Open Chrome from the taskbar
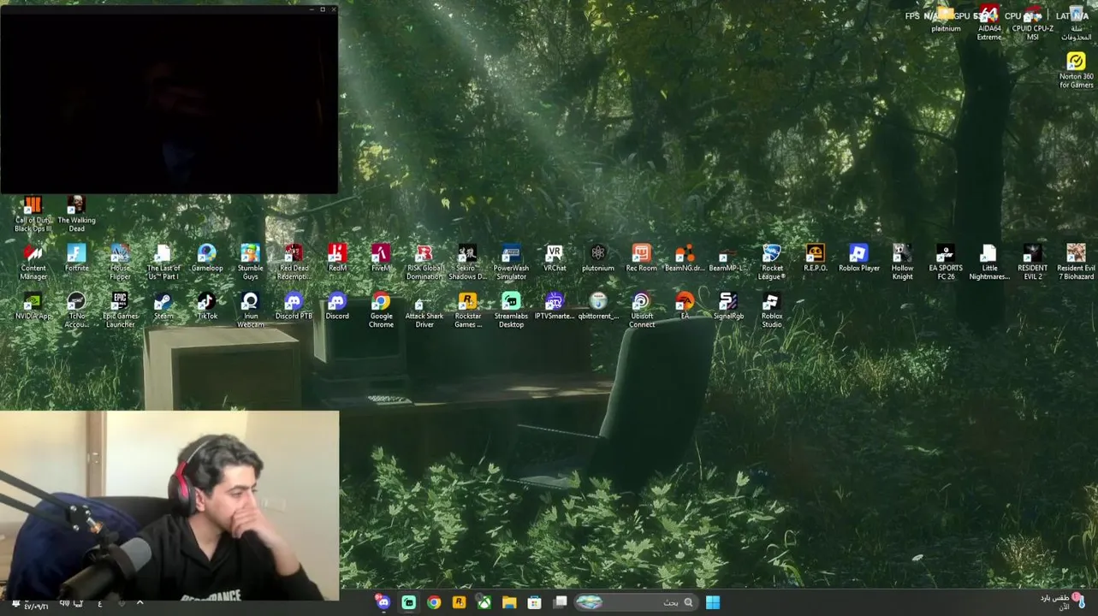Screen dimensions: 1098x616 pyautogui.click(x=434, y=602)
